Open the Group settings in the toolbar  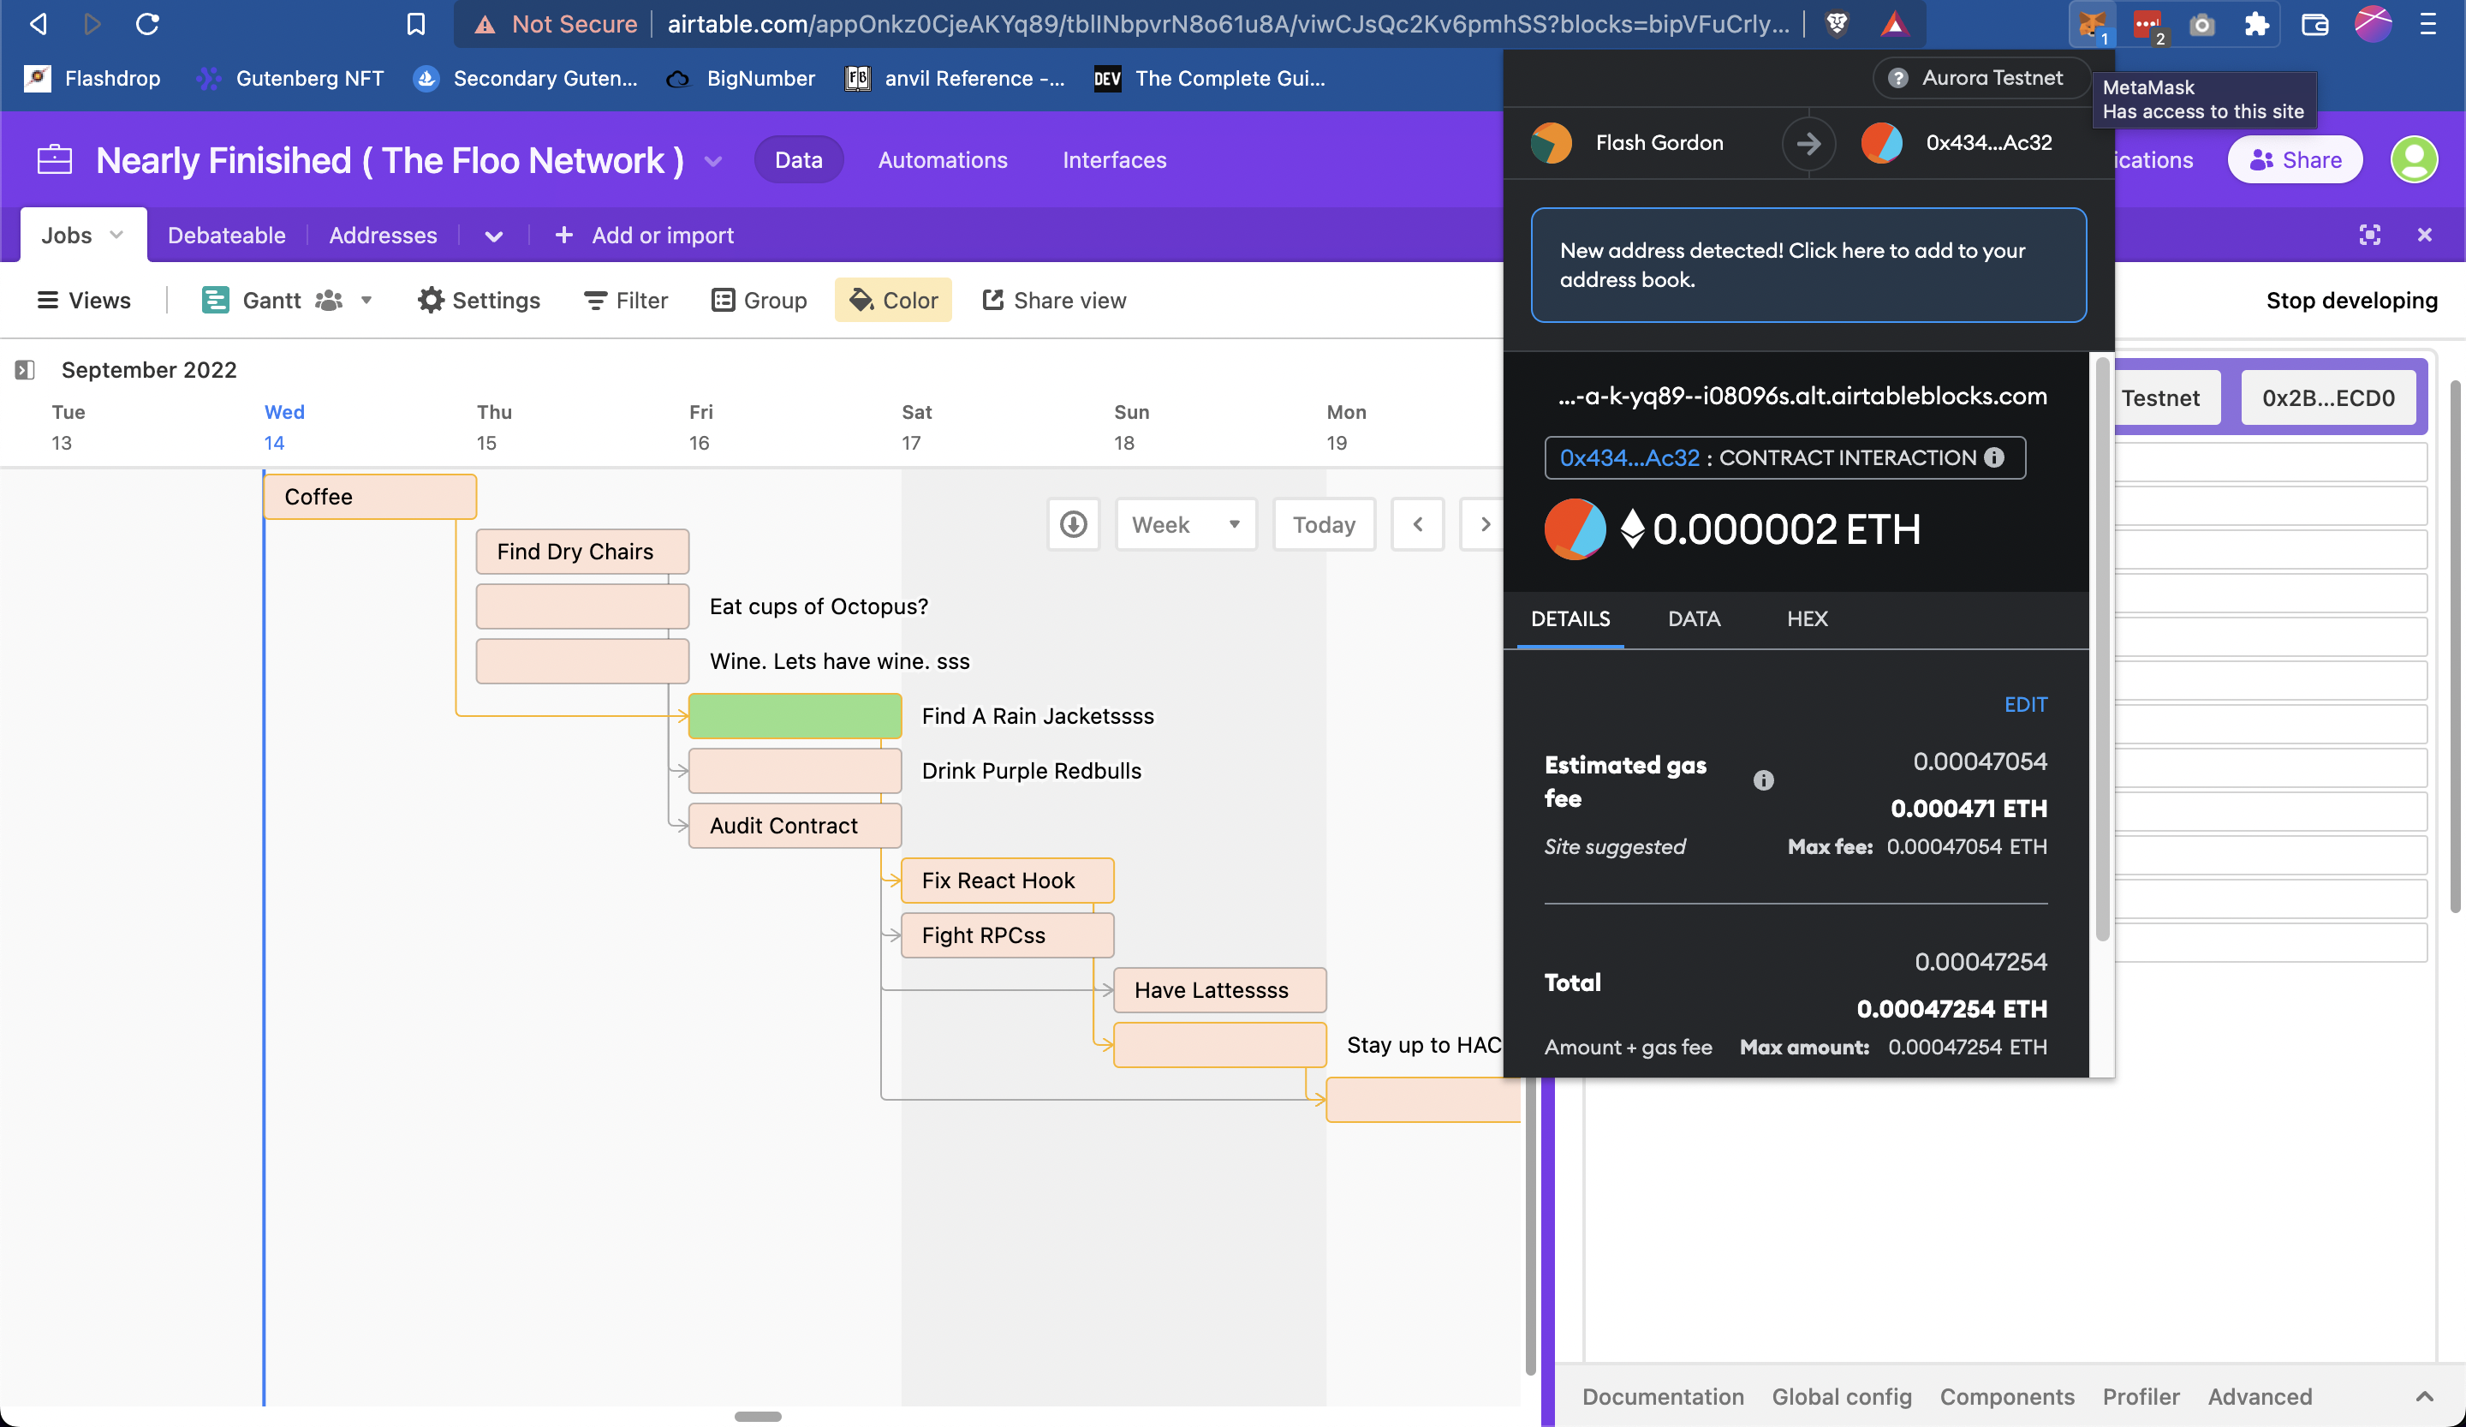759,301
